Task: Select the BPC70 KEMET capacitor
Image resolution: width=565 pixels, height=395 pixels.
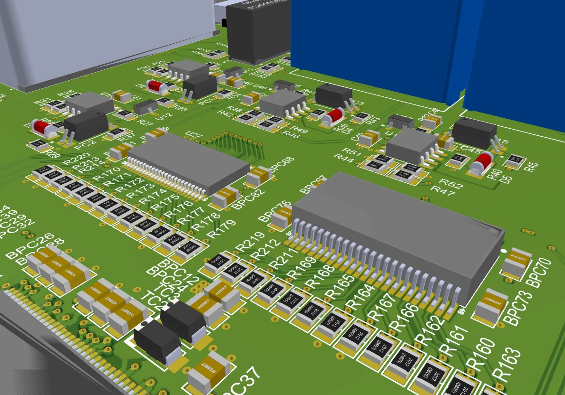Action: (517, 263)
